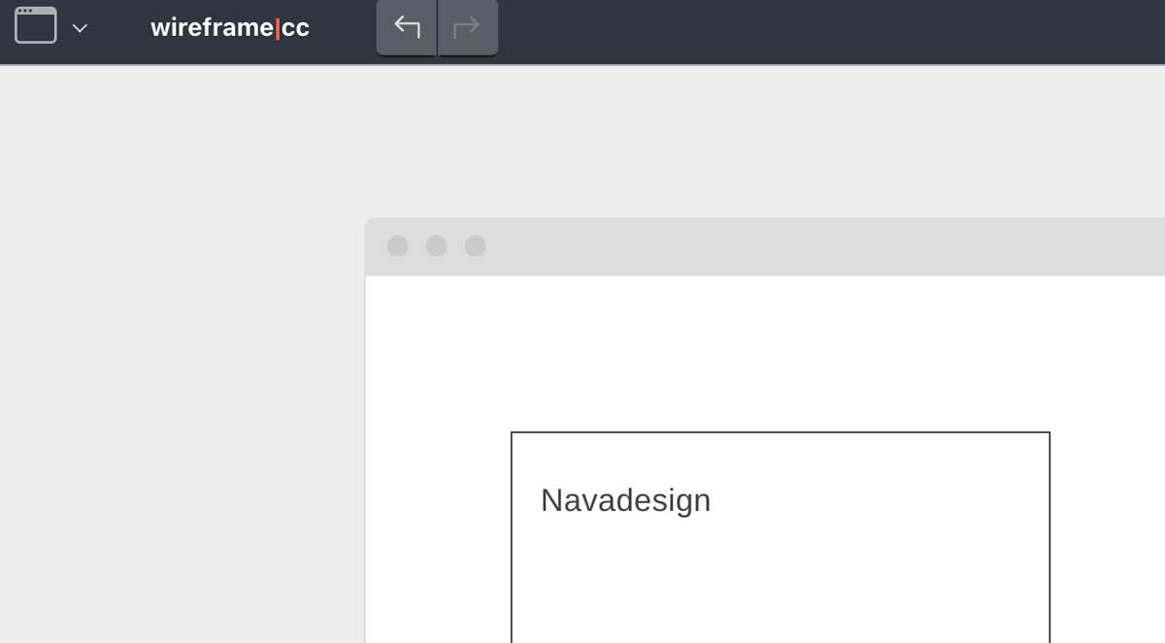Click the greyed-out redo arrow
This screenshot has width=1165, height=643.
(x=467, y=27)
